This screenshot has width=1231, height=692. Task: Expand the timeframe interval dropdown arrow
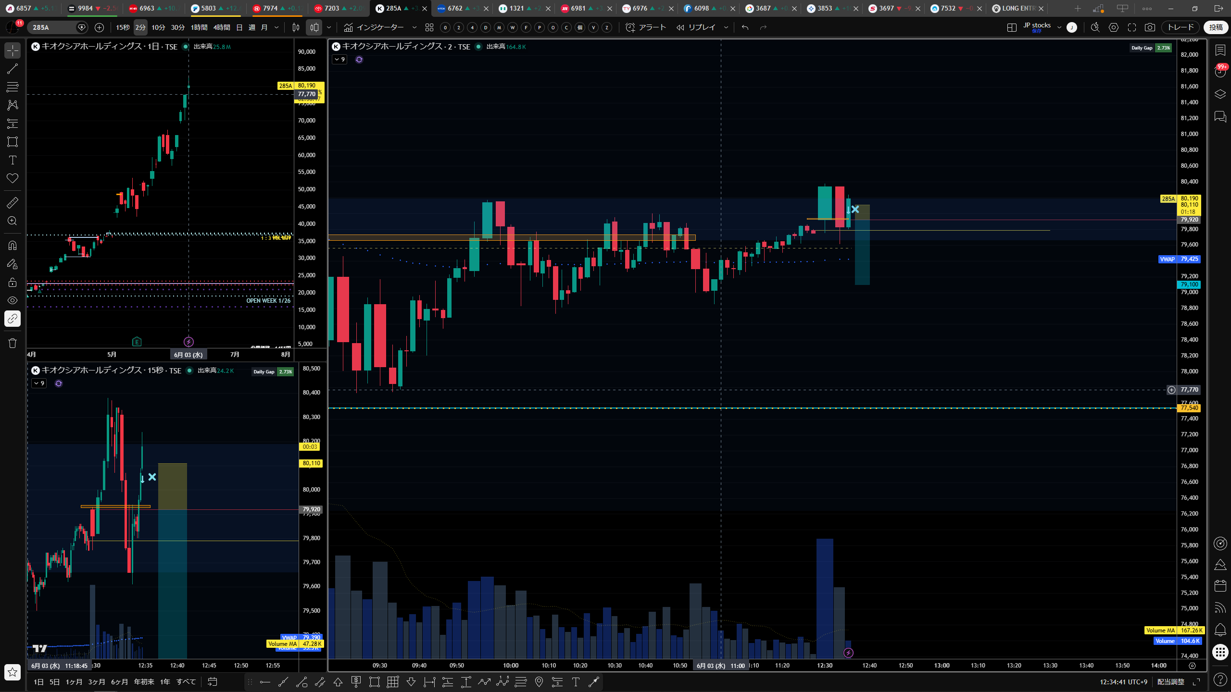point(276,27)
